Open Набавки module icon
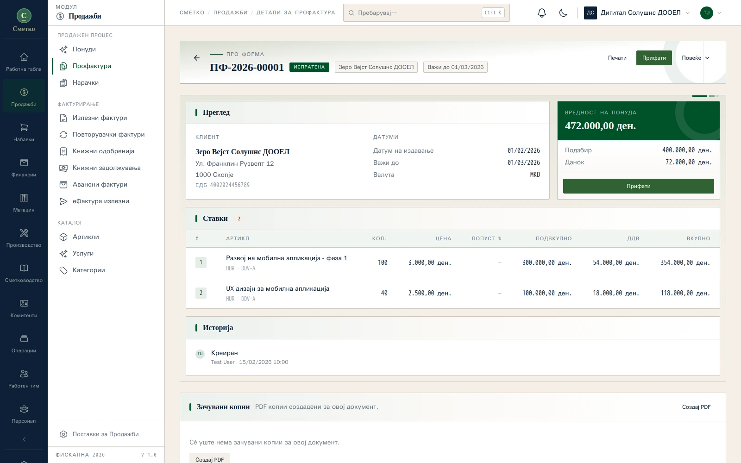 click(x=24, y=133)
